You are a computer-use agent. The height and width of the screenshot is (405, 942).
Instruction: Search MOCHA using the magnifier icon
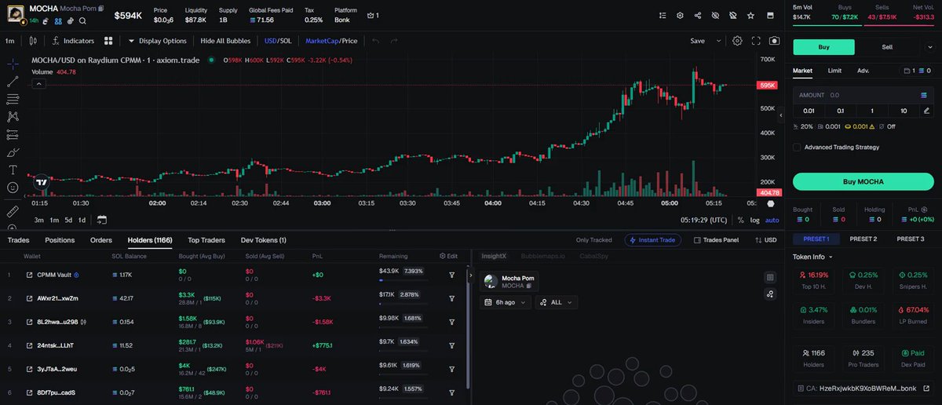(x=82, y=21)
